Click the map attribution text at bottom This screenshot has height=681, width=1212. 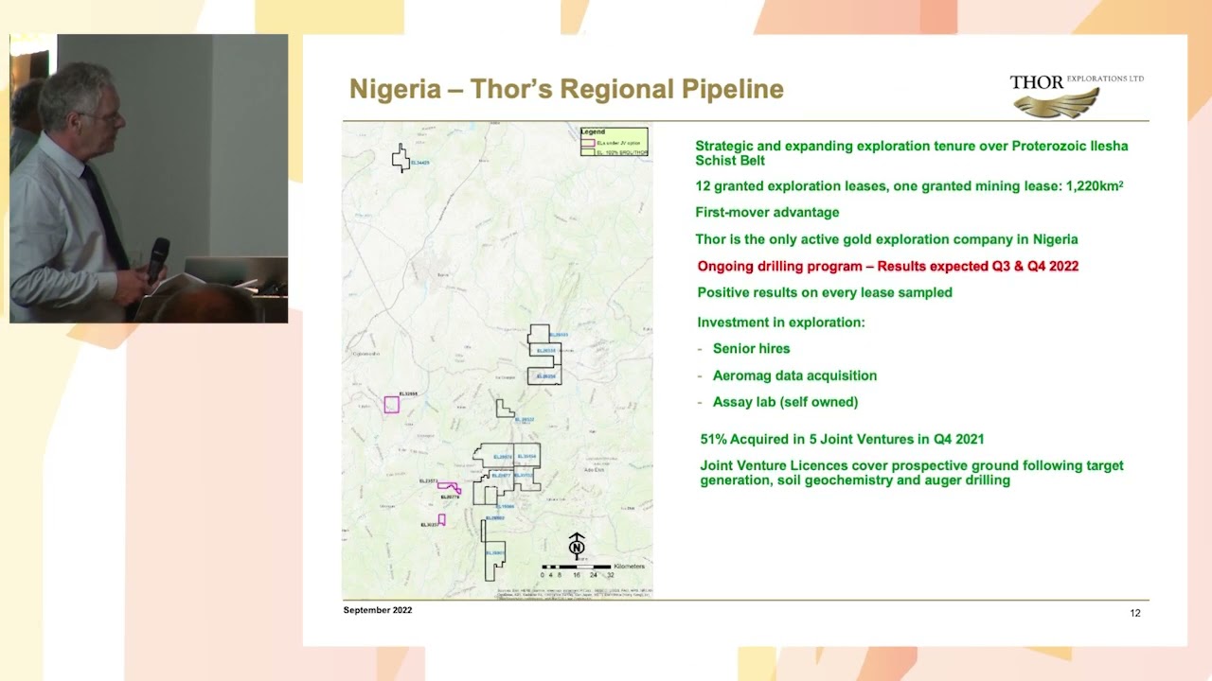coord(574,593)
